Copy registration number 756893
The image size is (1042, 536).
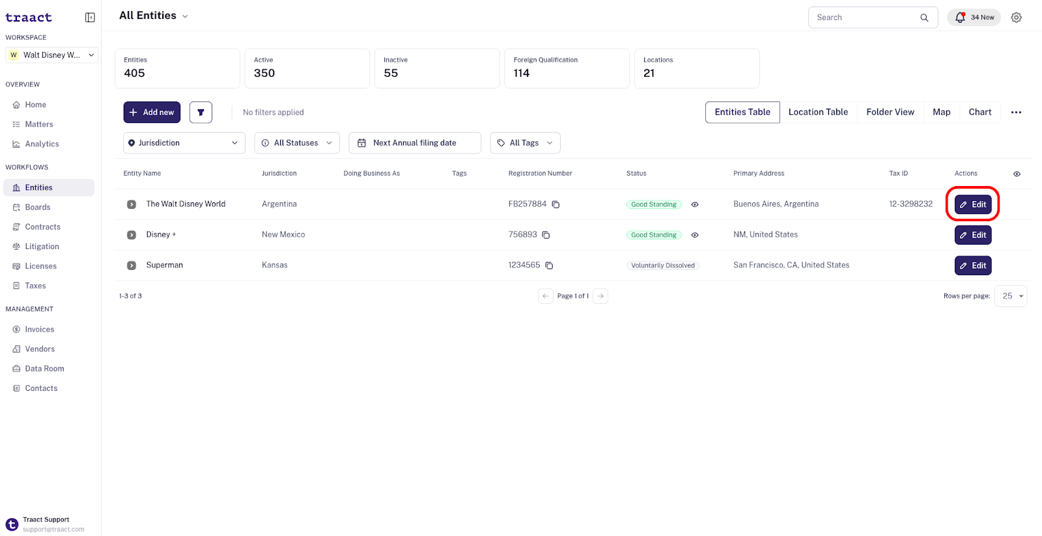coord(546,235)
